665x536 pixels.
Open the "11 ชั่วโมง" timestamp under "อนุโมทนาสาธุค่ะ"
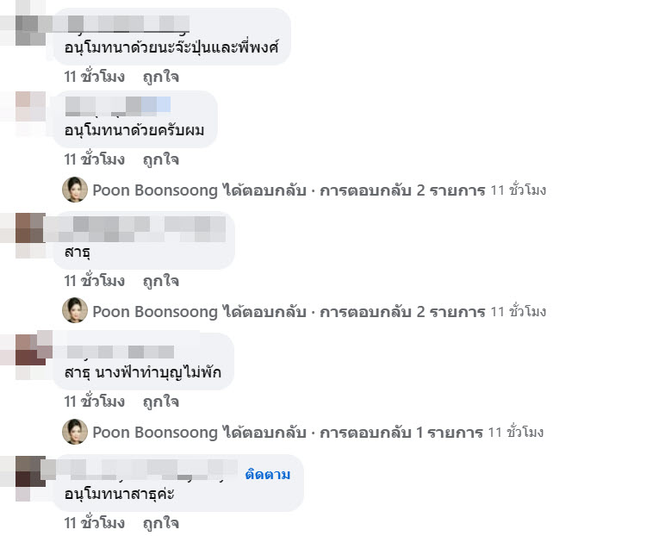(x=95, y=523)
